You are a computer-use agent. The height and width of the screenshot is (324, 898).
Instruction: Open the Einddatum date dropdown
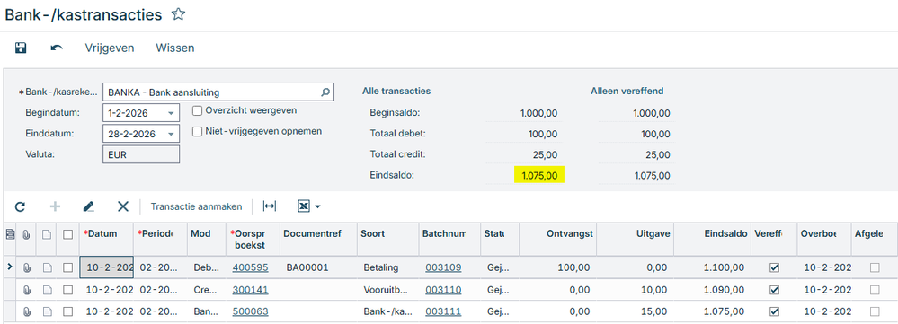[171, 135]
